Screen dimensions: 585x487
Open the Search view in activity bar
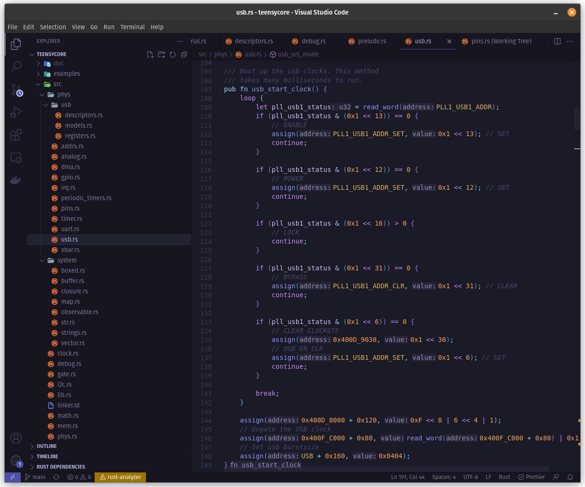tap(16, 66)
